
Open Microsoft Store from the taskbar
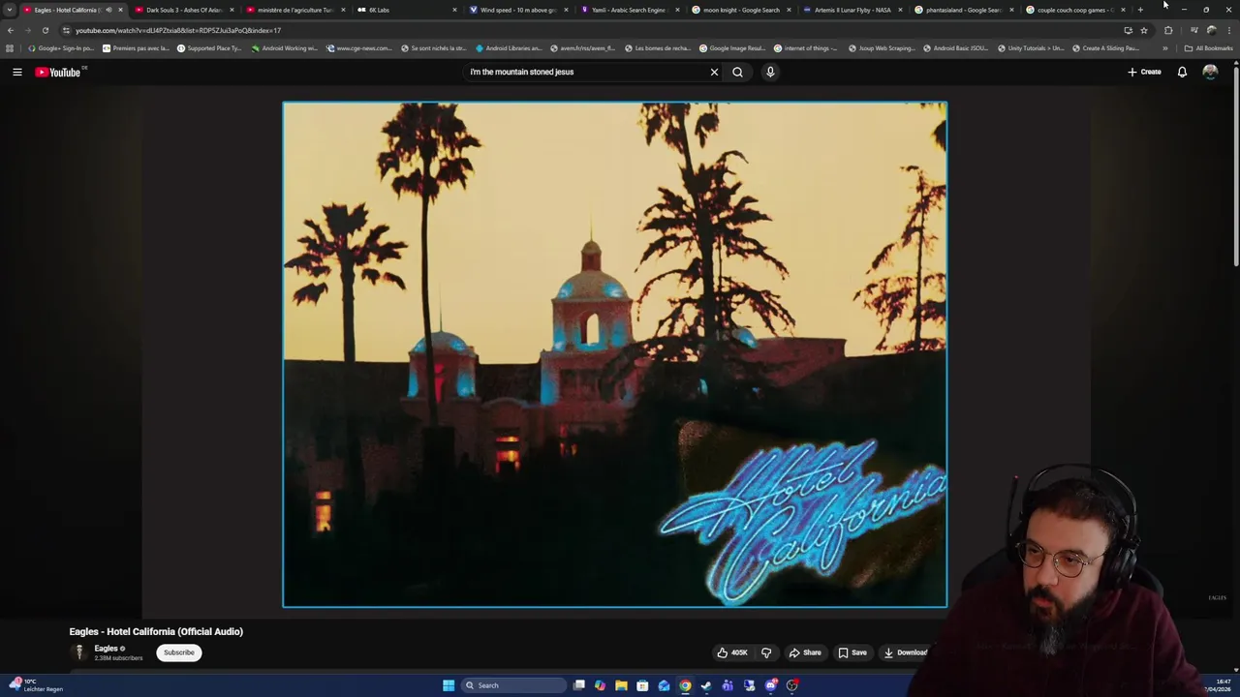tap(642, 685)
